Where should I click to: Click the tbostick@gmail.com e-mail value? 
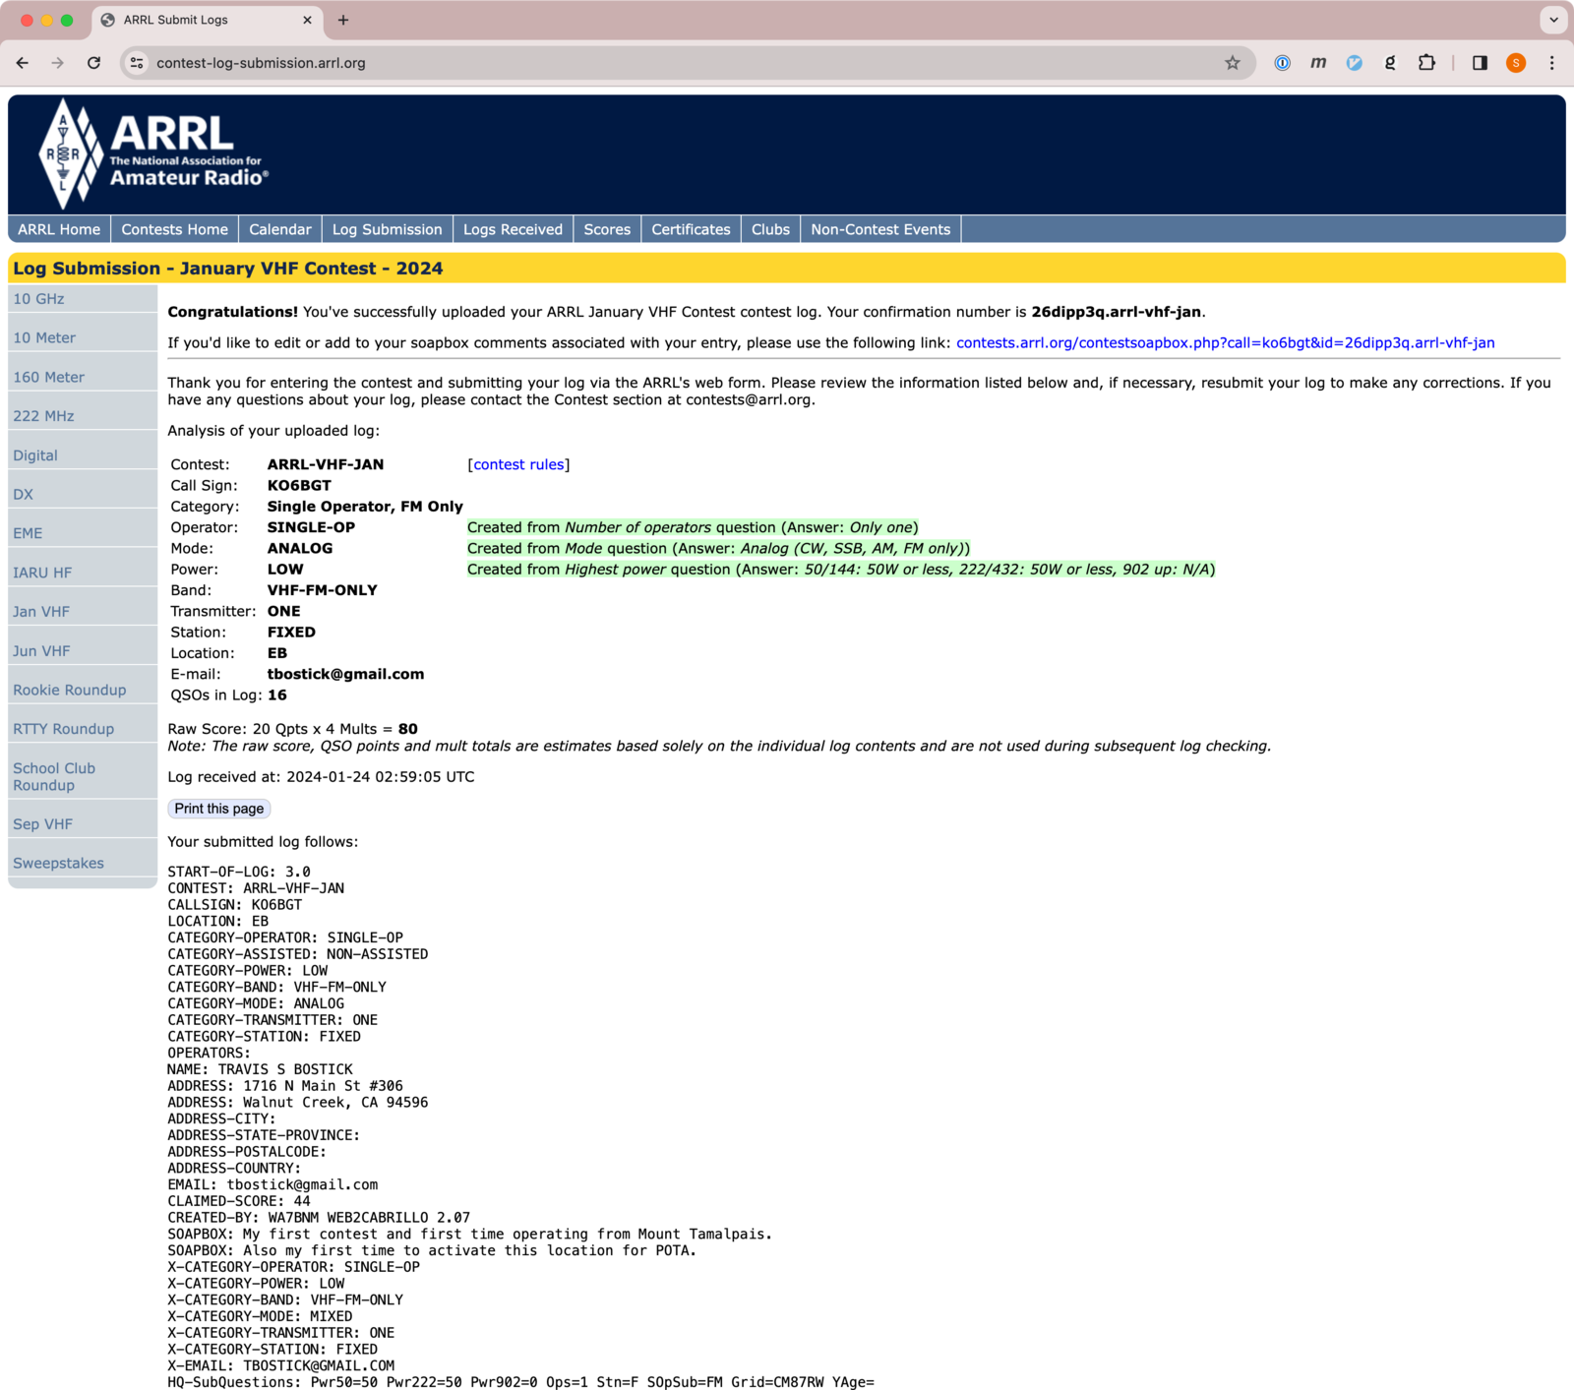[x=345, y=674]
